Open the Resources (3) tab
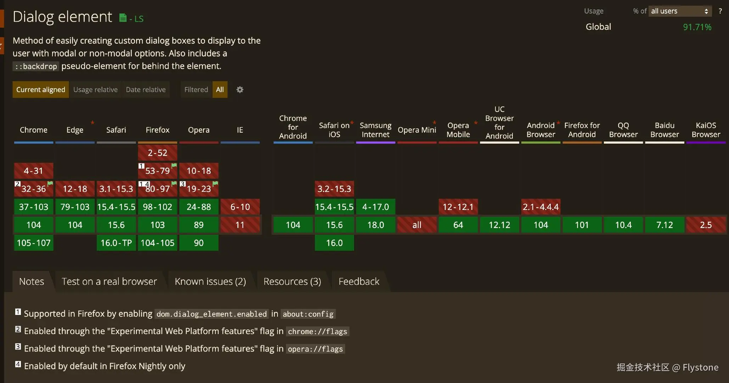Image resolution: width=729 pixels, height=383 pixels. coord(292,282)
